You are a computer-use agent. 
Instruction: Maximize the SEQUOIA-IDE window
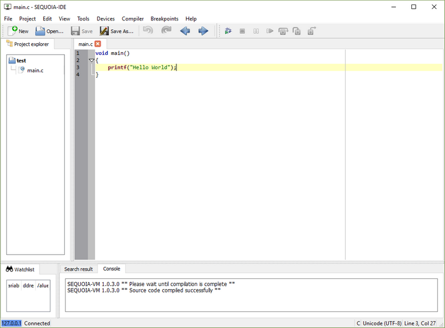pos(414,7)
